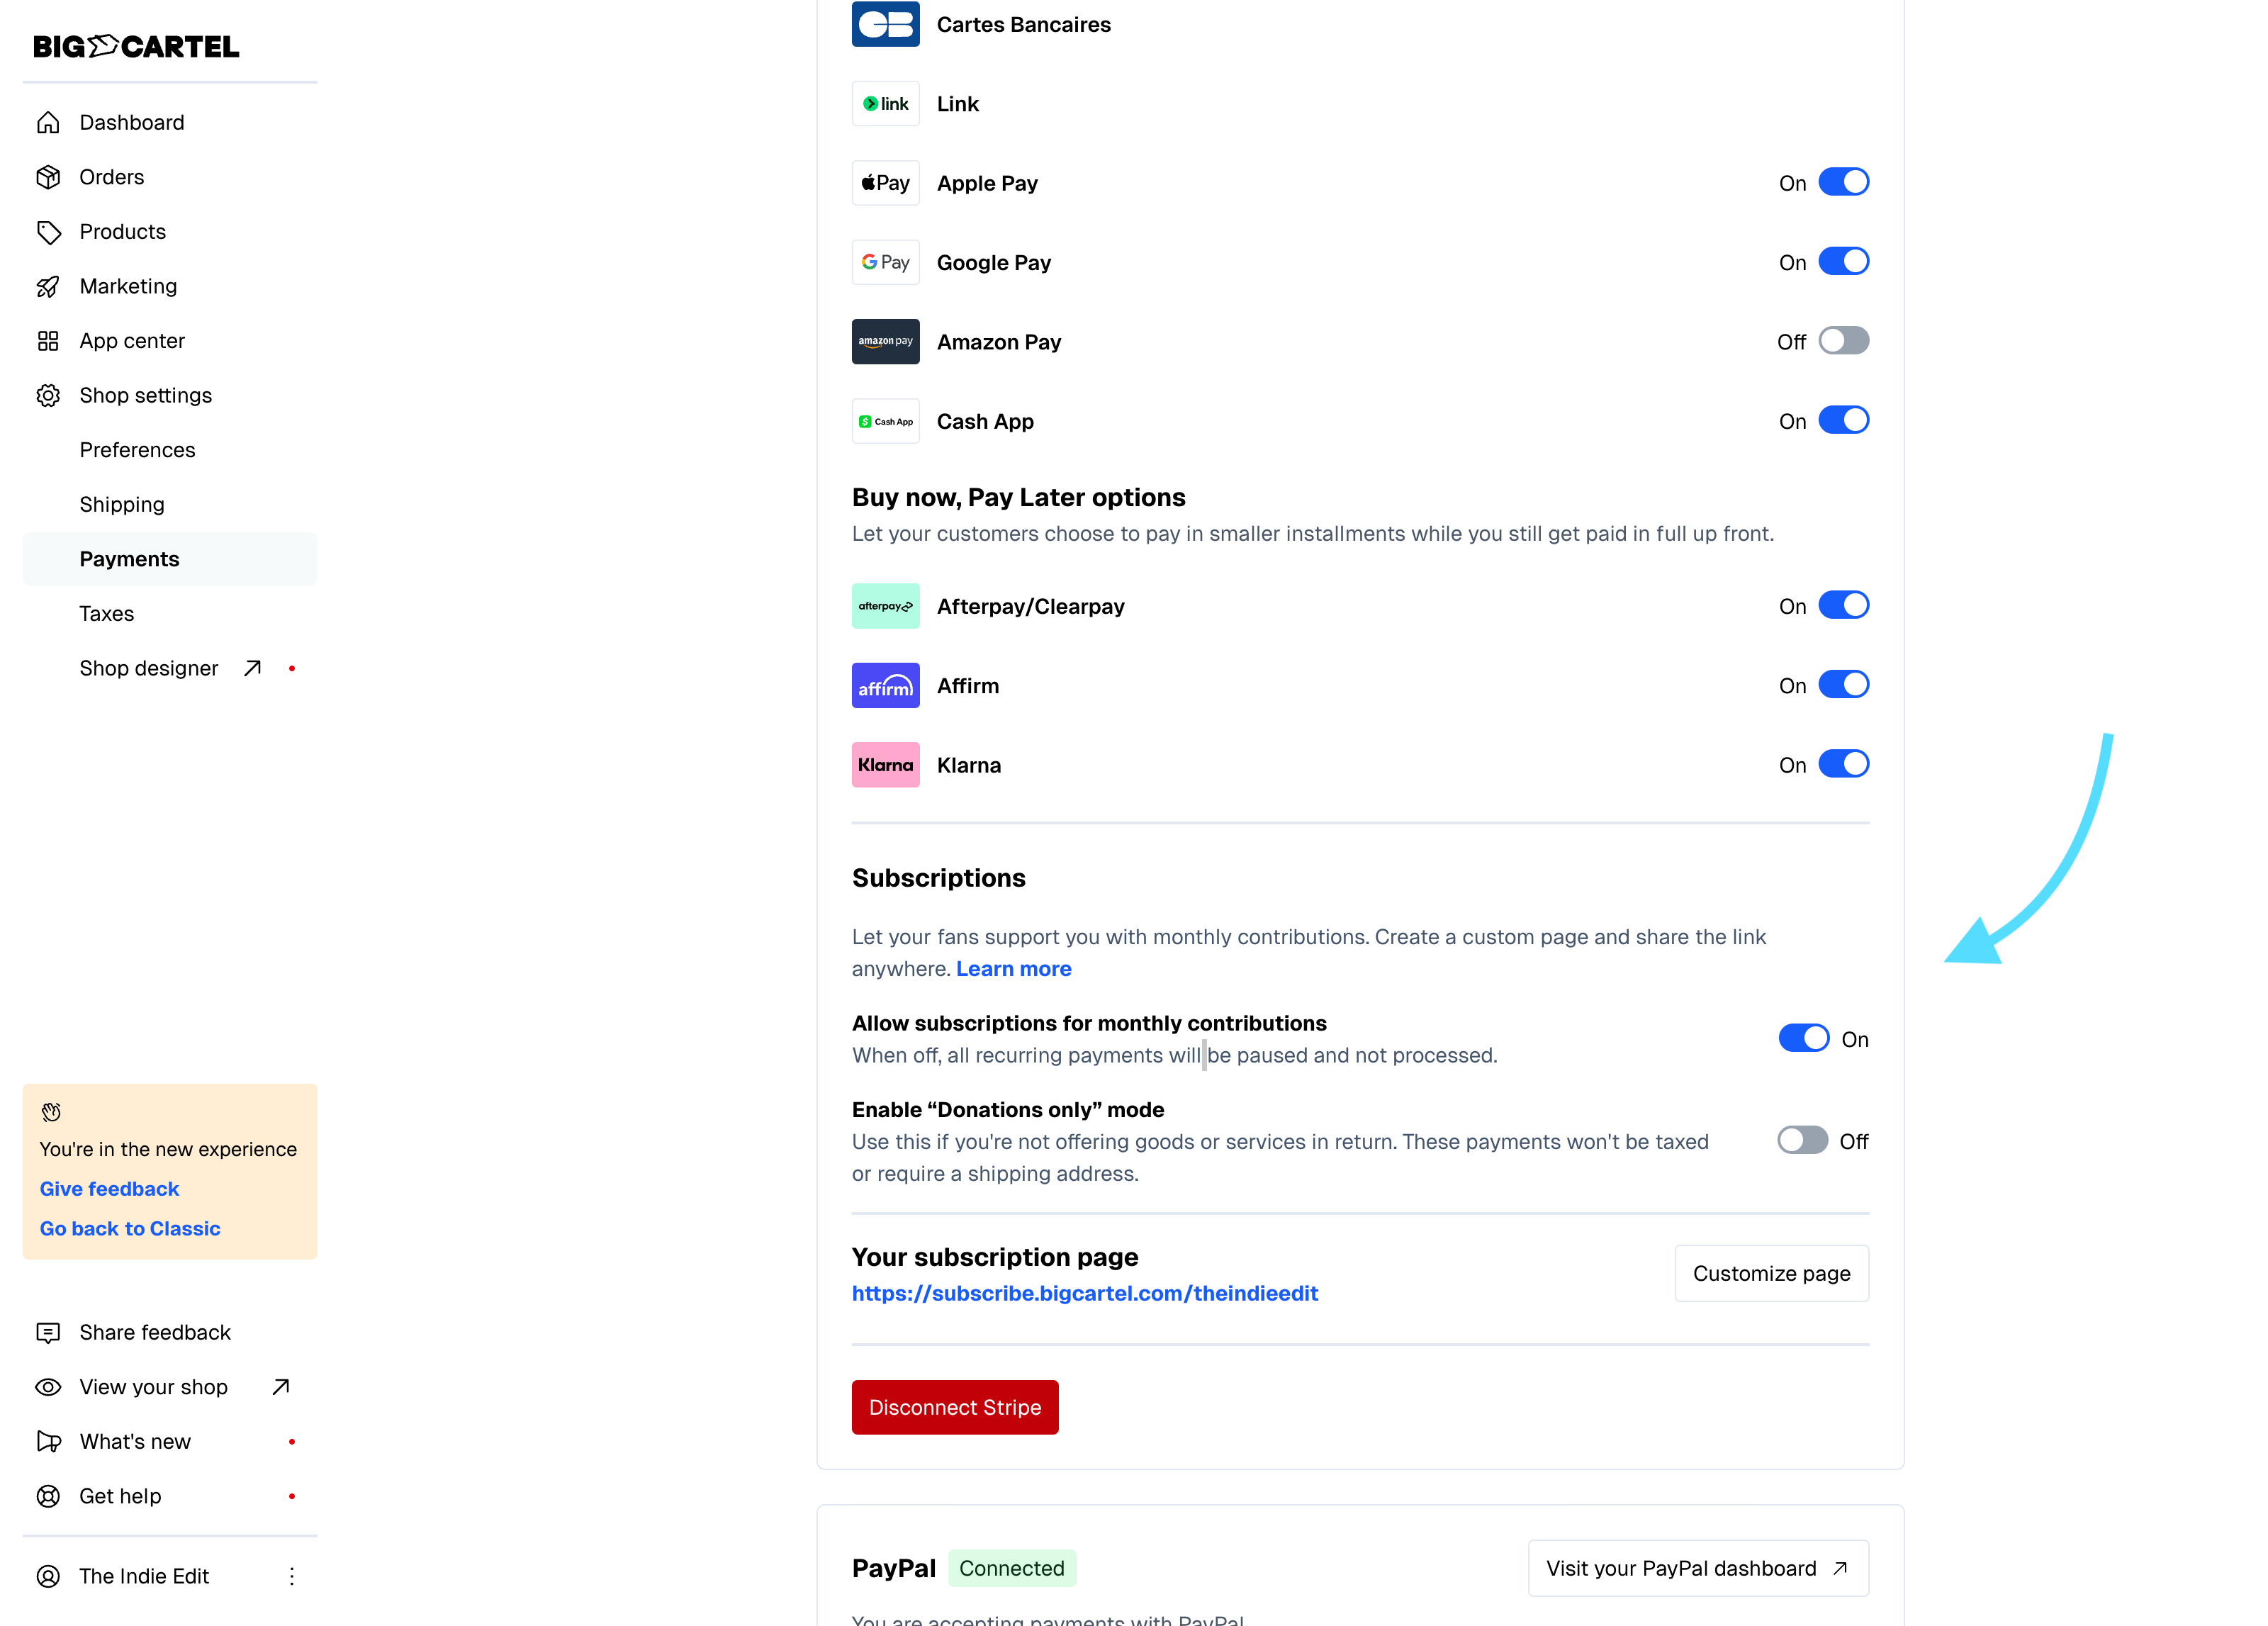Click the Big Cartel logo

coord(136,46)
